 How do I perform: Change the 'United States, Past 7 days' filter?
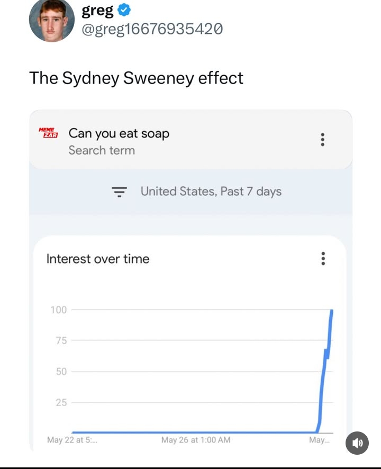click(x=211, y=191)
